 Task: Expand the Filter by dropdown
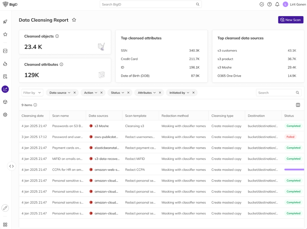[x=32, y=93]
